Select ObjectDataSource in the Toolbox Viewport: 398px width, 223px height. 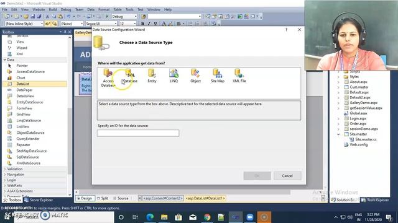tap(30, 133)
